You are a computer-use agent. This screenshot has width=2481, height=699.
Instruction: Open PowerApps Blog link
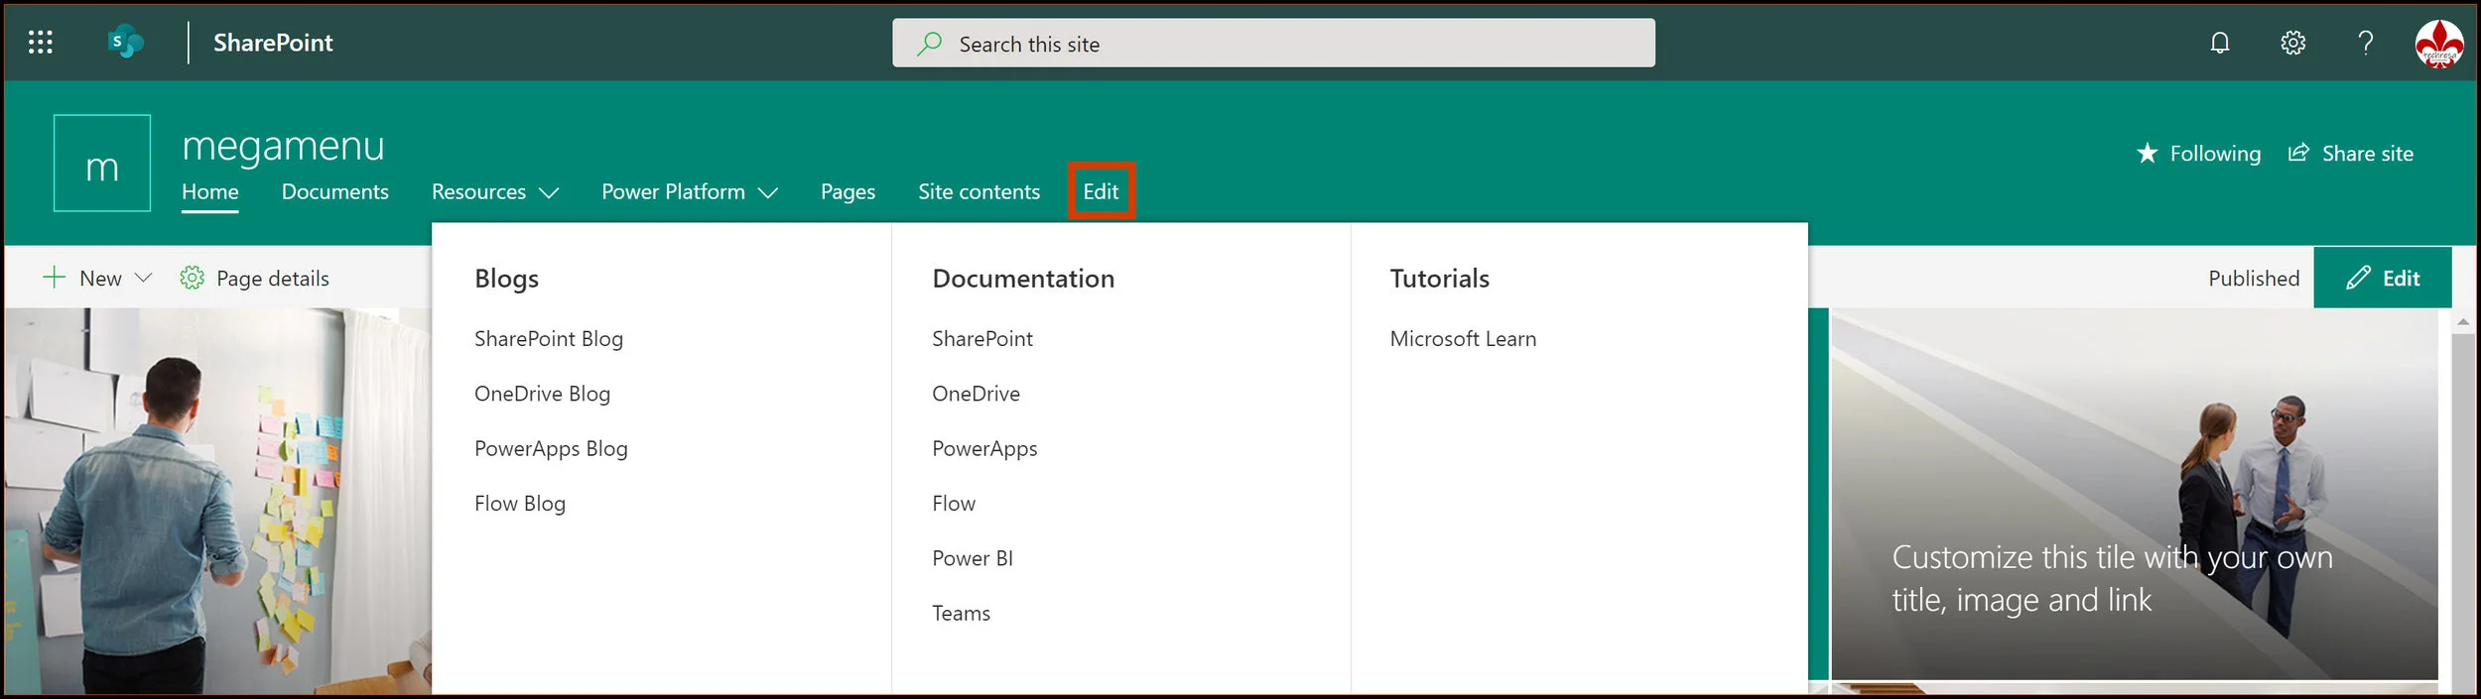pyautogui.click(x=551, y=449)
